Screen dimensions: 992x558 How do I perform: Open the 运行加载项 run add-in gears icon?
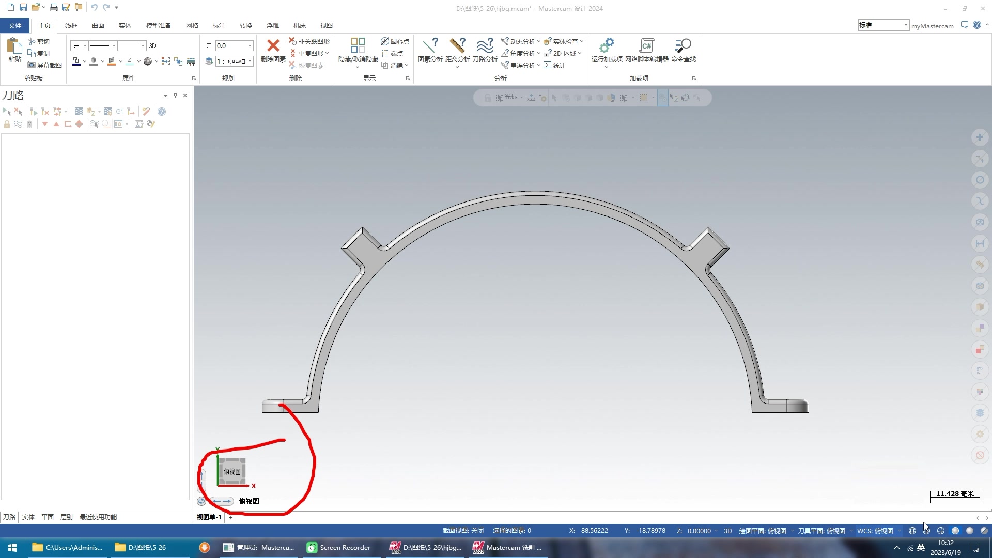[x=607, y=47]
